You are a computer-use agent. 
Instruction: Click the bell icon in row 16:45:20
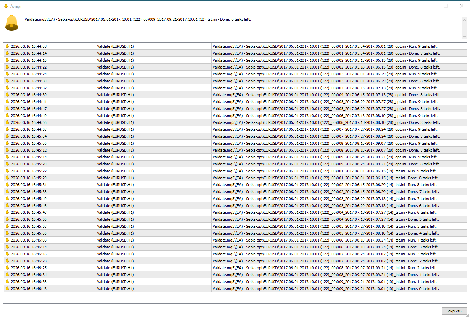[x=7, y=164]
